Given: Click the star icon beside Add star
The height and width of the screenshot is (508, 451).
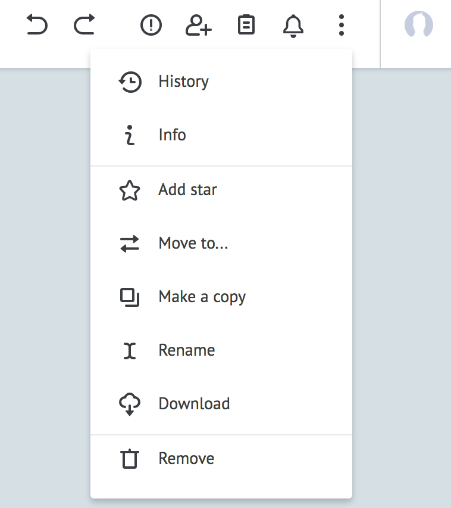Looking at the screenshot, I should pyautogui.click(x=130, y=189).
